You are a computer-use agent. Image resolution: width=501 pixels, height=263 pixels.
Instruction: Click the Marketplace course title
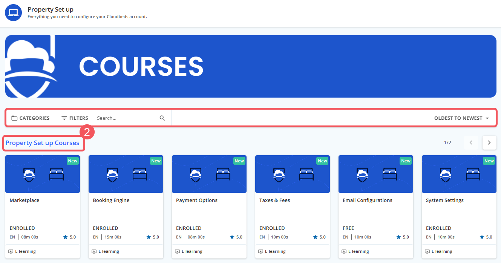point(25,200)
